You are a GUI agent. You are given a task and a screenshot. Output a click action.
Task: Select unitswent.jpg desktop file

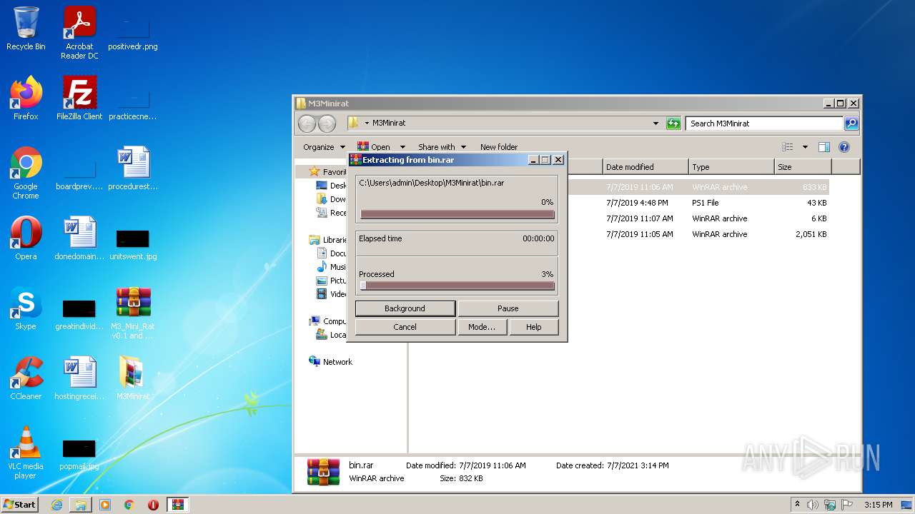[x=133, y=244]
